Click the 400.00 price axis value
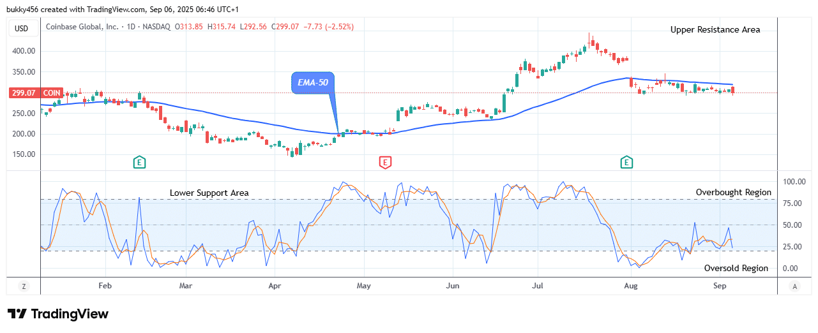This screenshot has width=818, height=333. (x=25, y=51)
